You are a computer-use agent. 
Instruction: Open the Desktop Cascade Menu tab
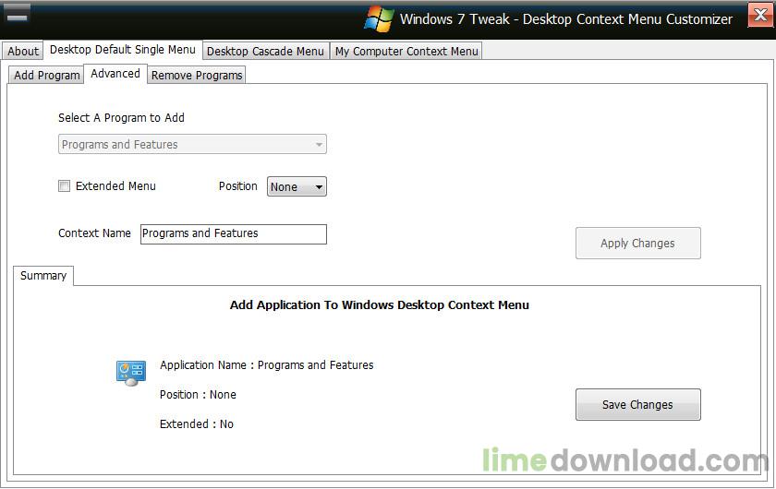click(265, 51)
